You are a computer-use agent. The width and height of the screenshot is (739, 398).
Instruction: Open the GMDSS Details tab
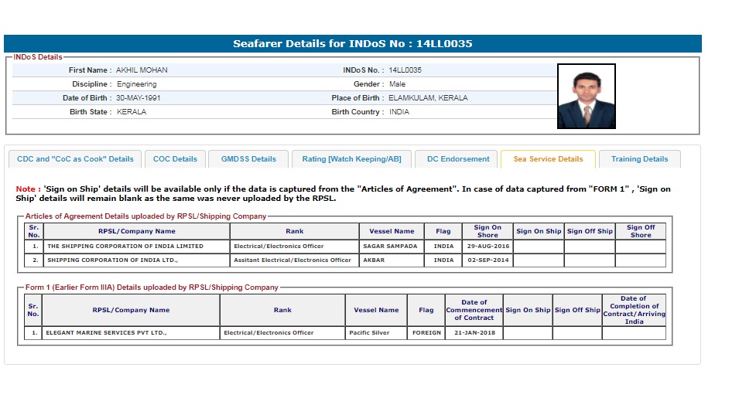click(x=248, y=159)
